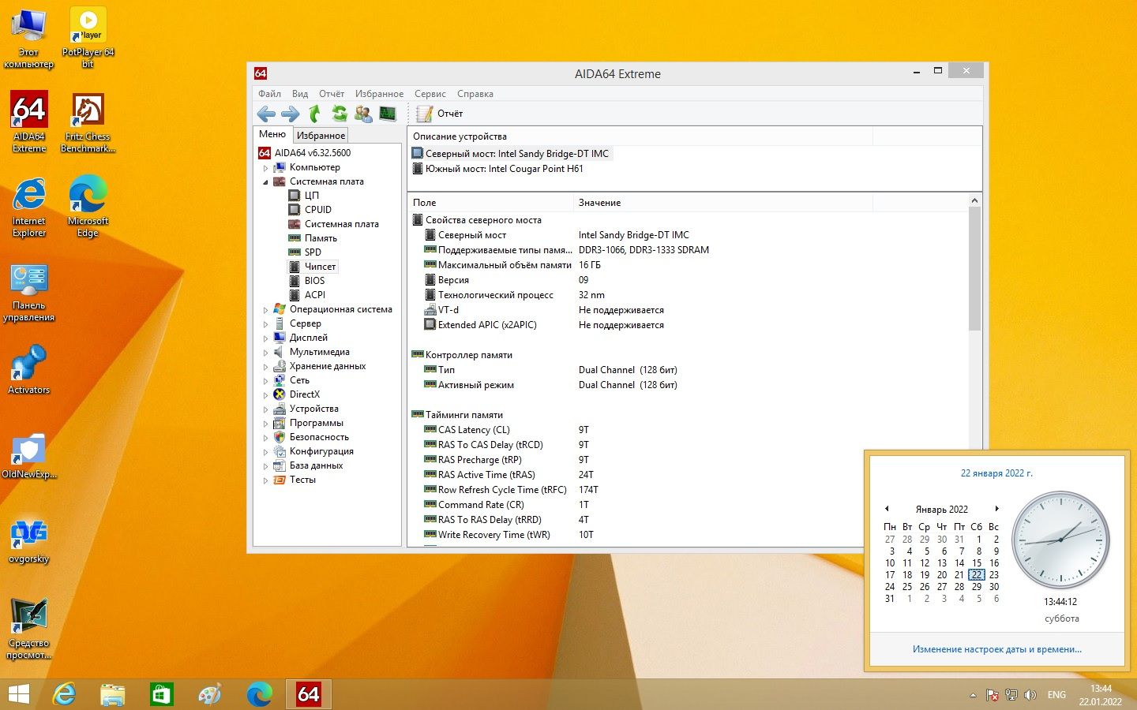Image resolution: width=1137 pixels, height=710 pixels.
Task: Click the blue Forward arrow in AIDA64 toolbar
Action: [291, 114]
